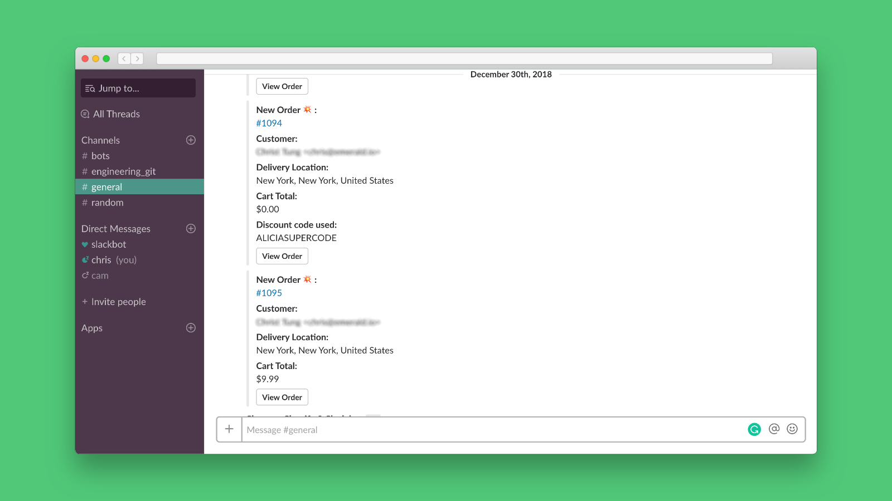
Task: Collapse the Apps section header
Action: [x=91, y=328]
